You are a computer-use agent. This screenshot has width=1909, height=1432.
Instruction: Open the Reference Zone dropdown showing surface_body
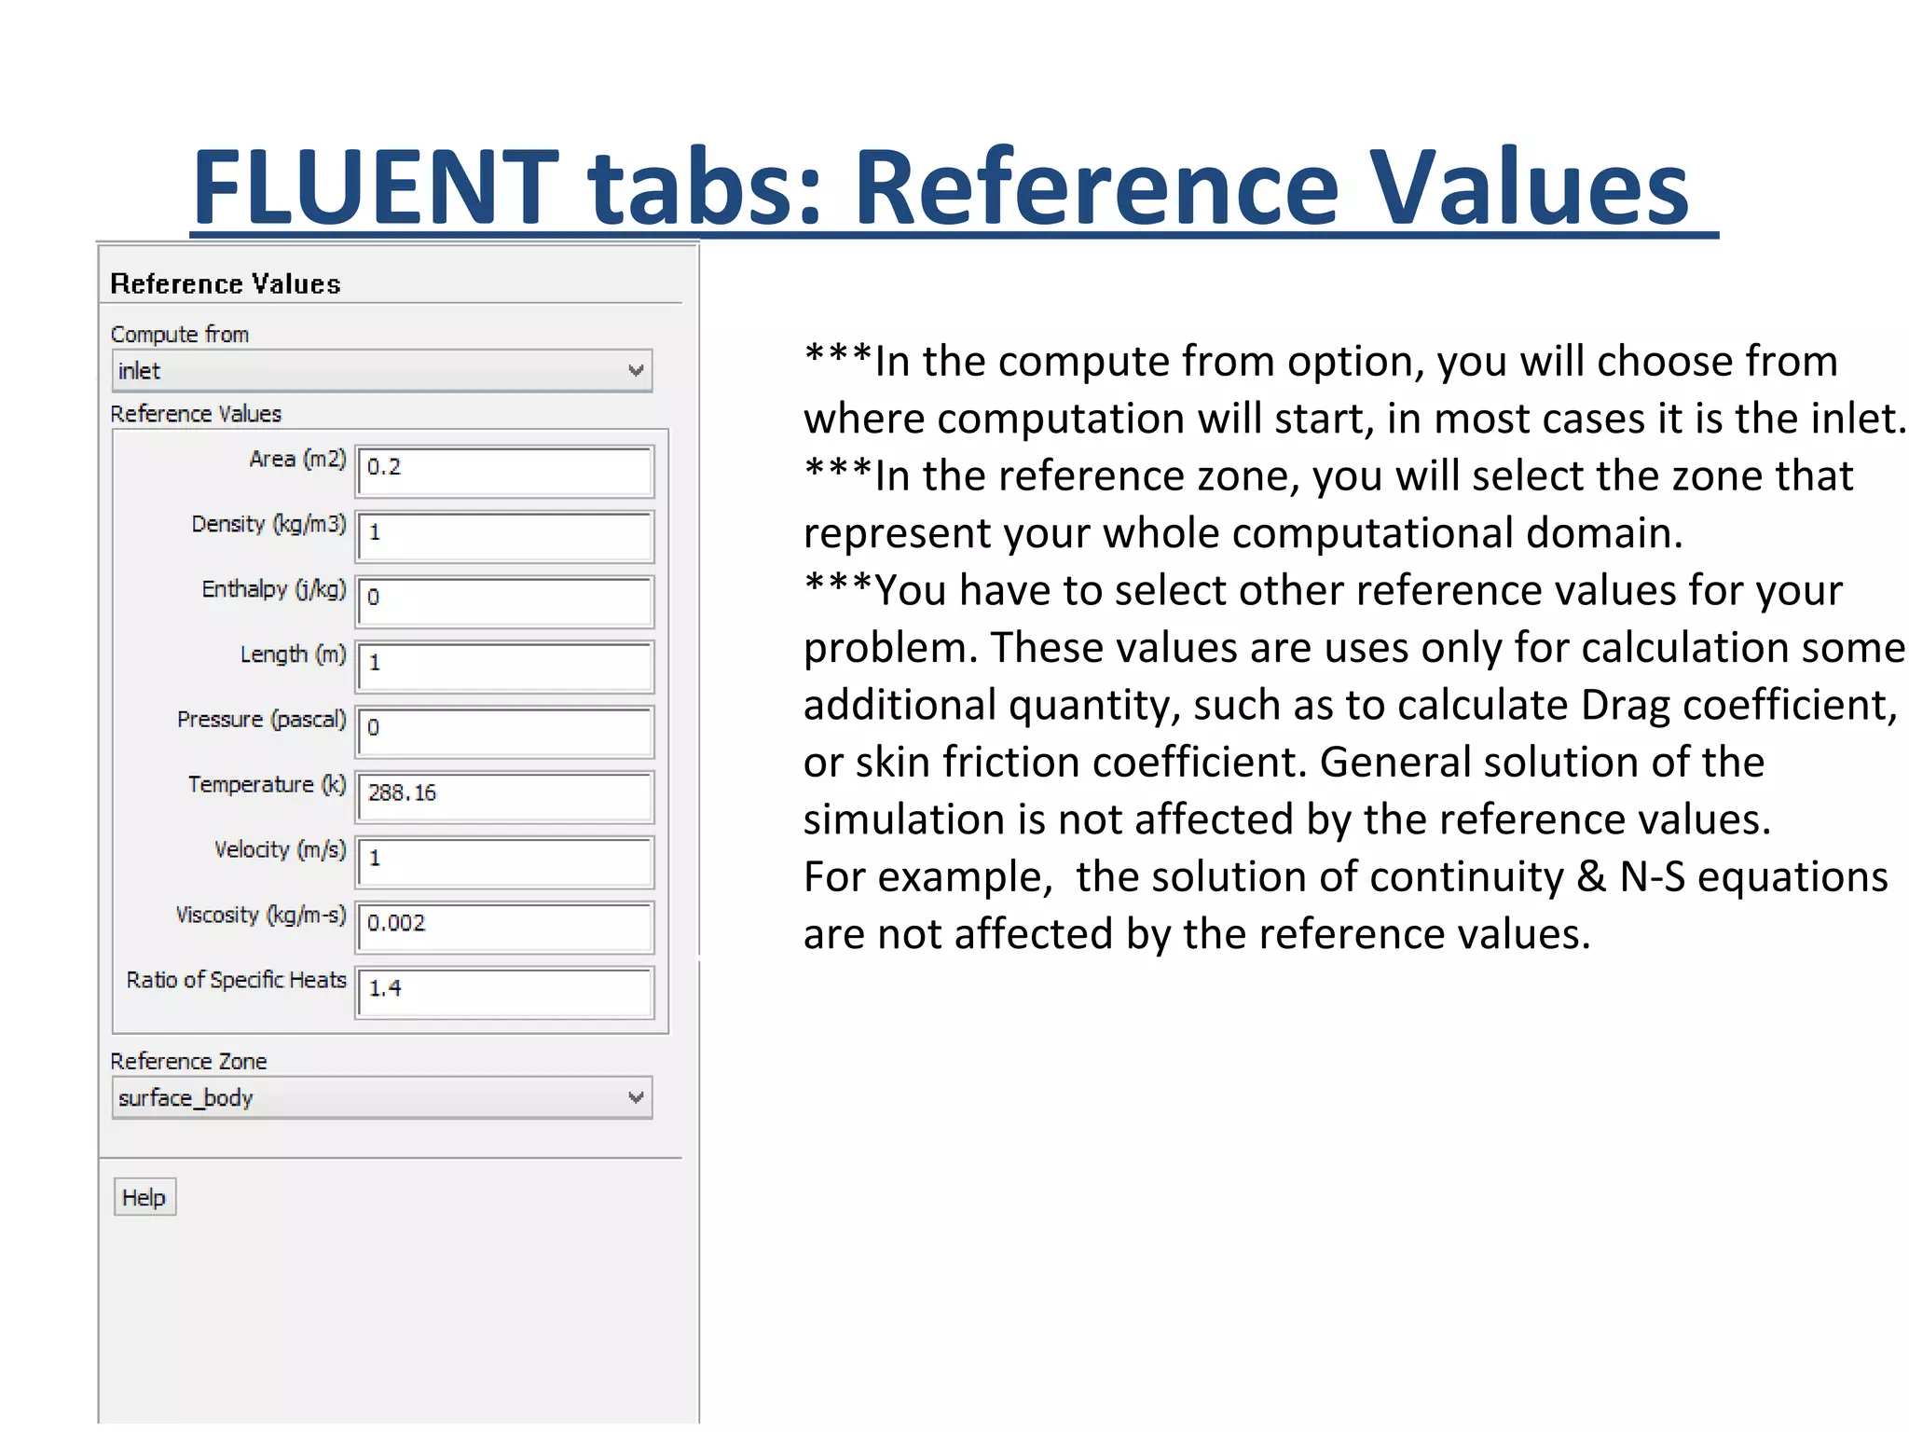coord(381,1098)
